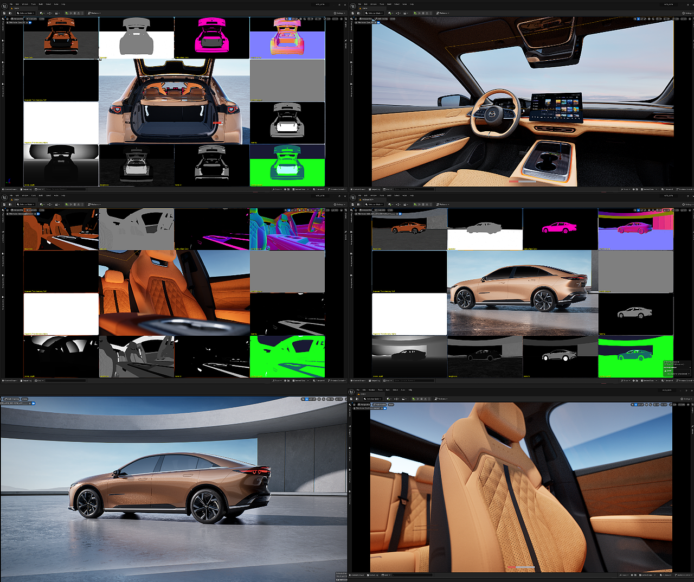
Task: Open Settings dropdown in trunk-view window
Action: (x=339, y=13)
